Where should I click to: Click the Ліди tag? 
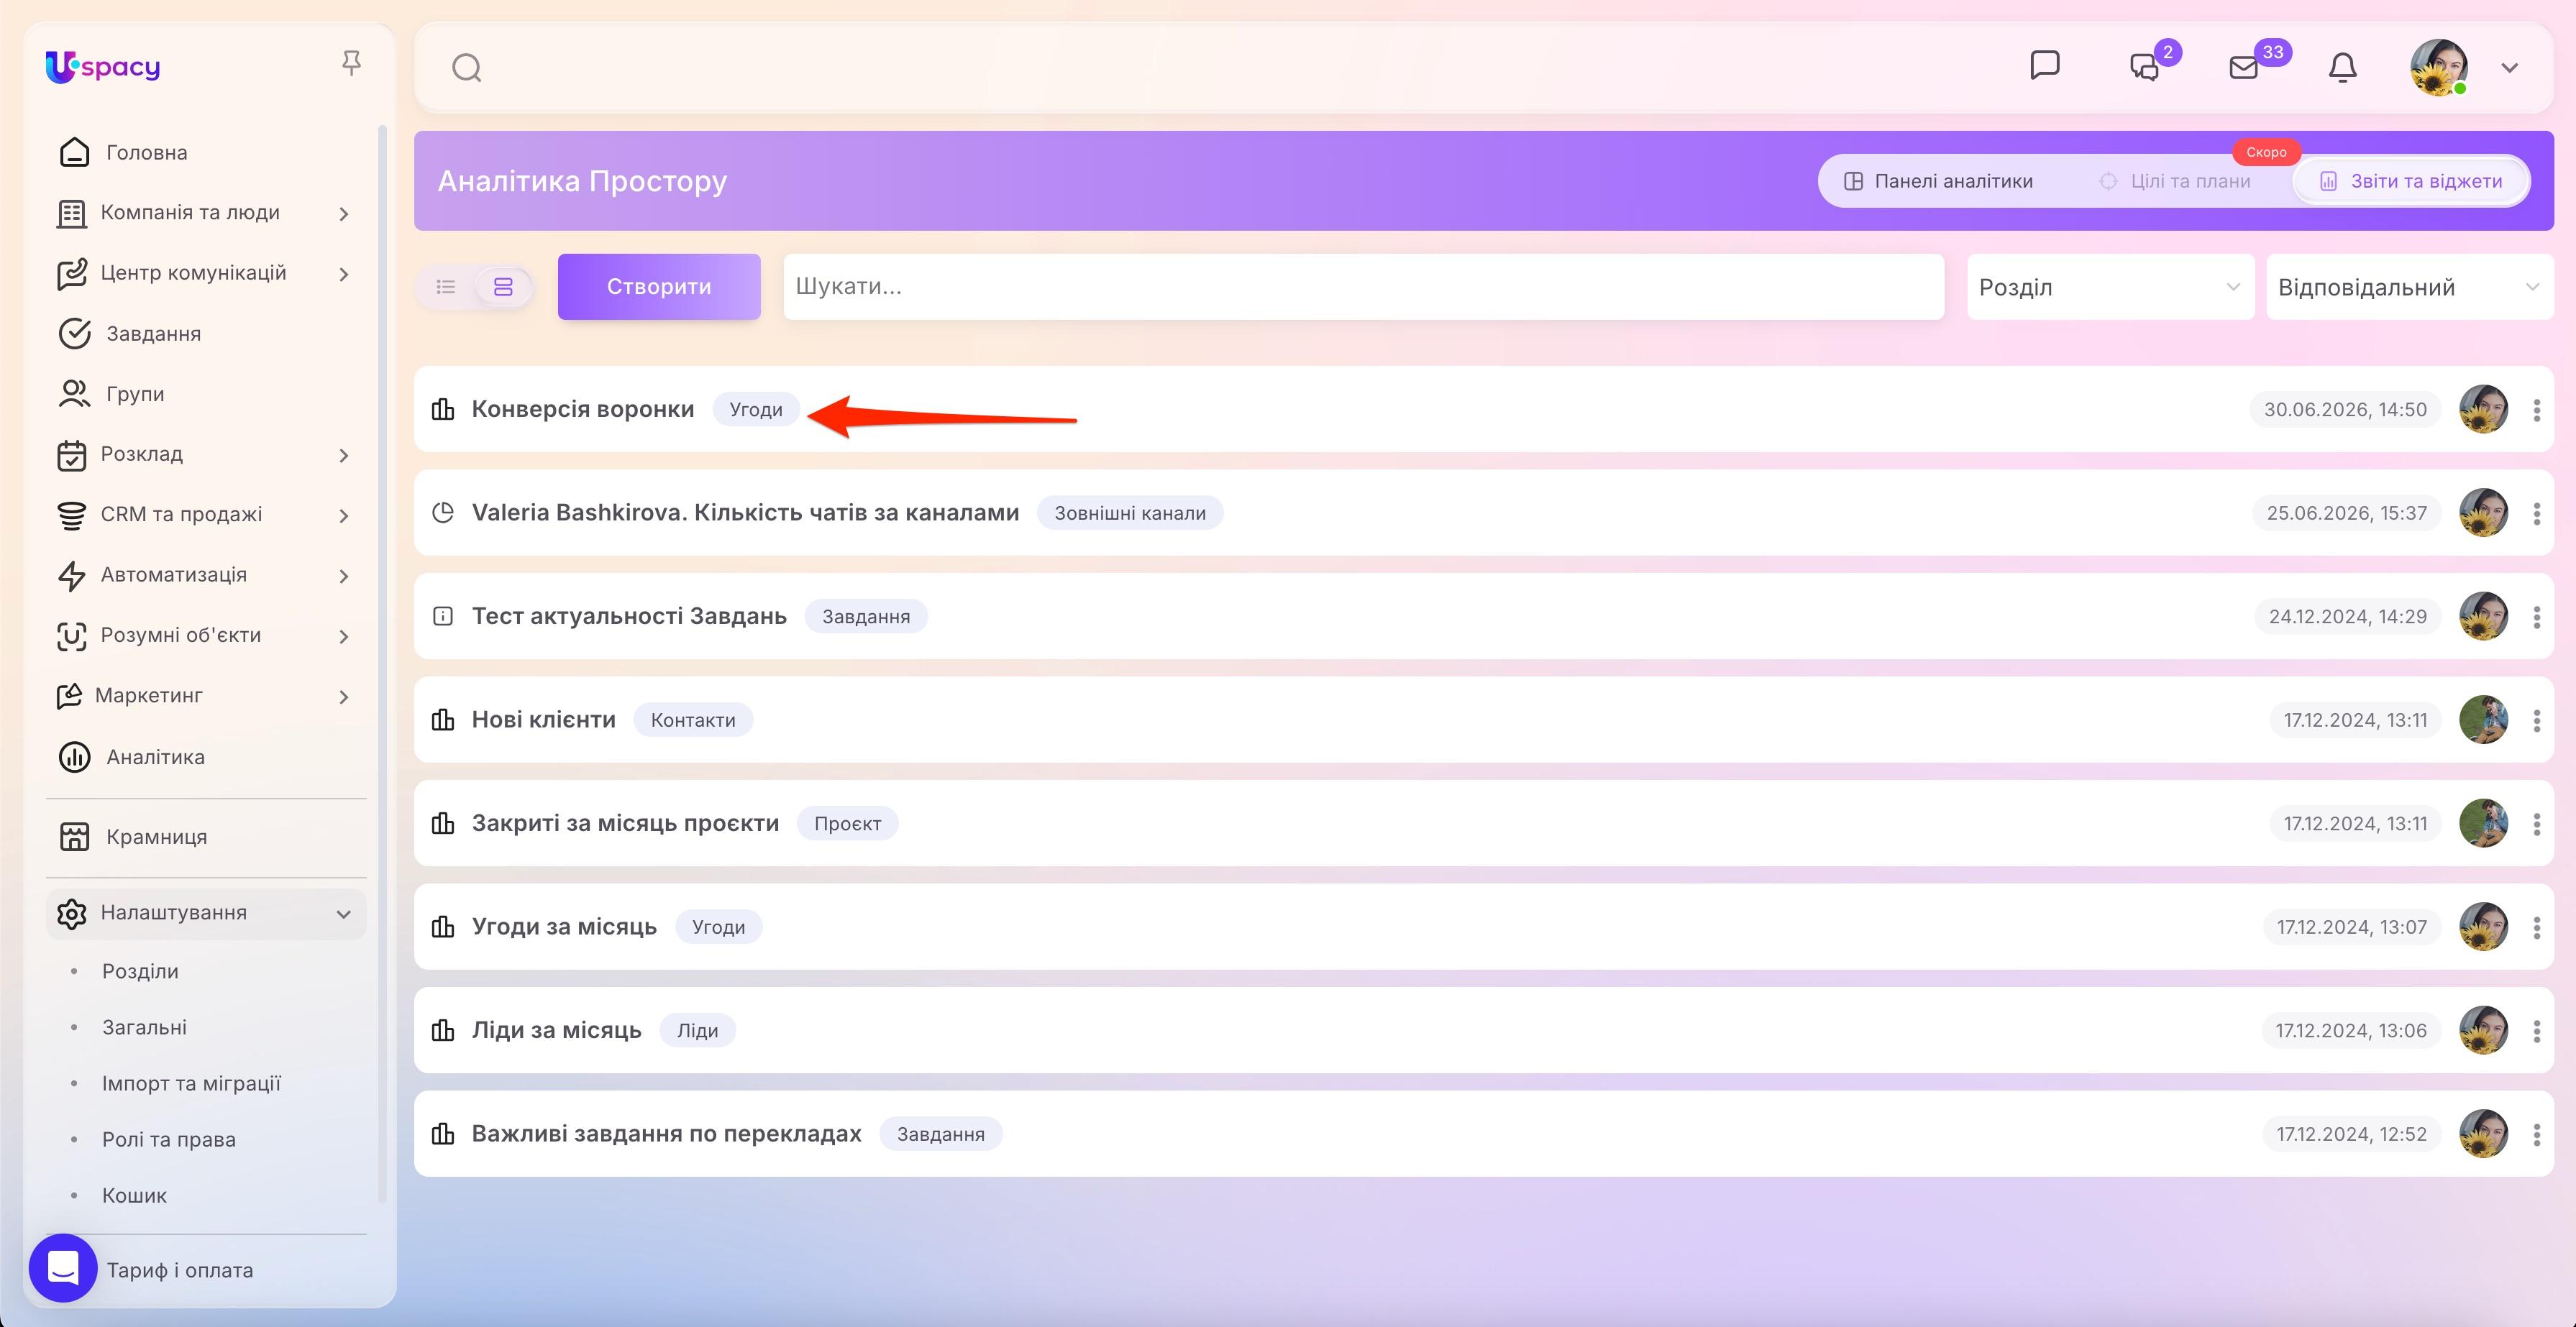[697, 1030]
